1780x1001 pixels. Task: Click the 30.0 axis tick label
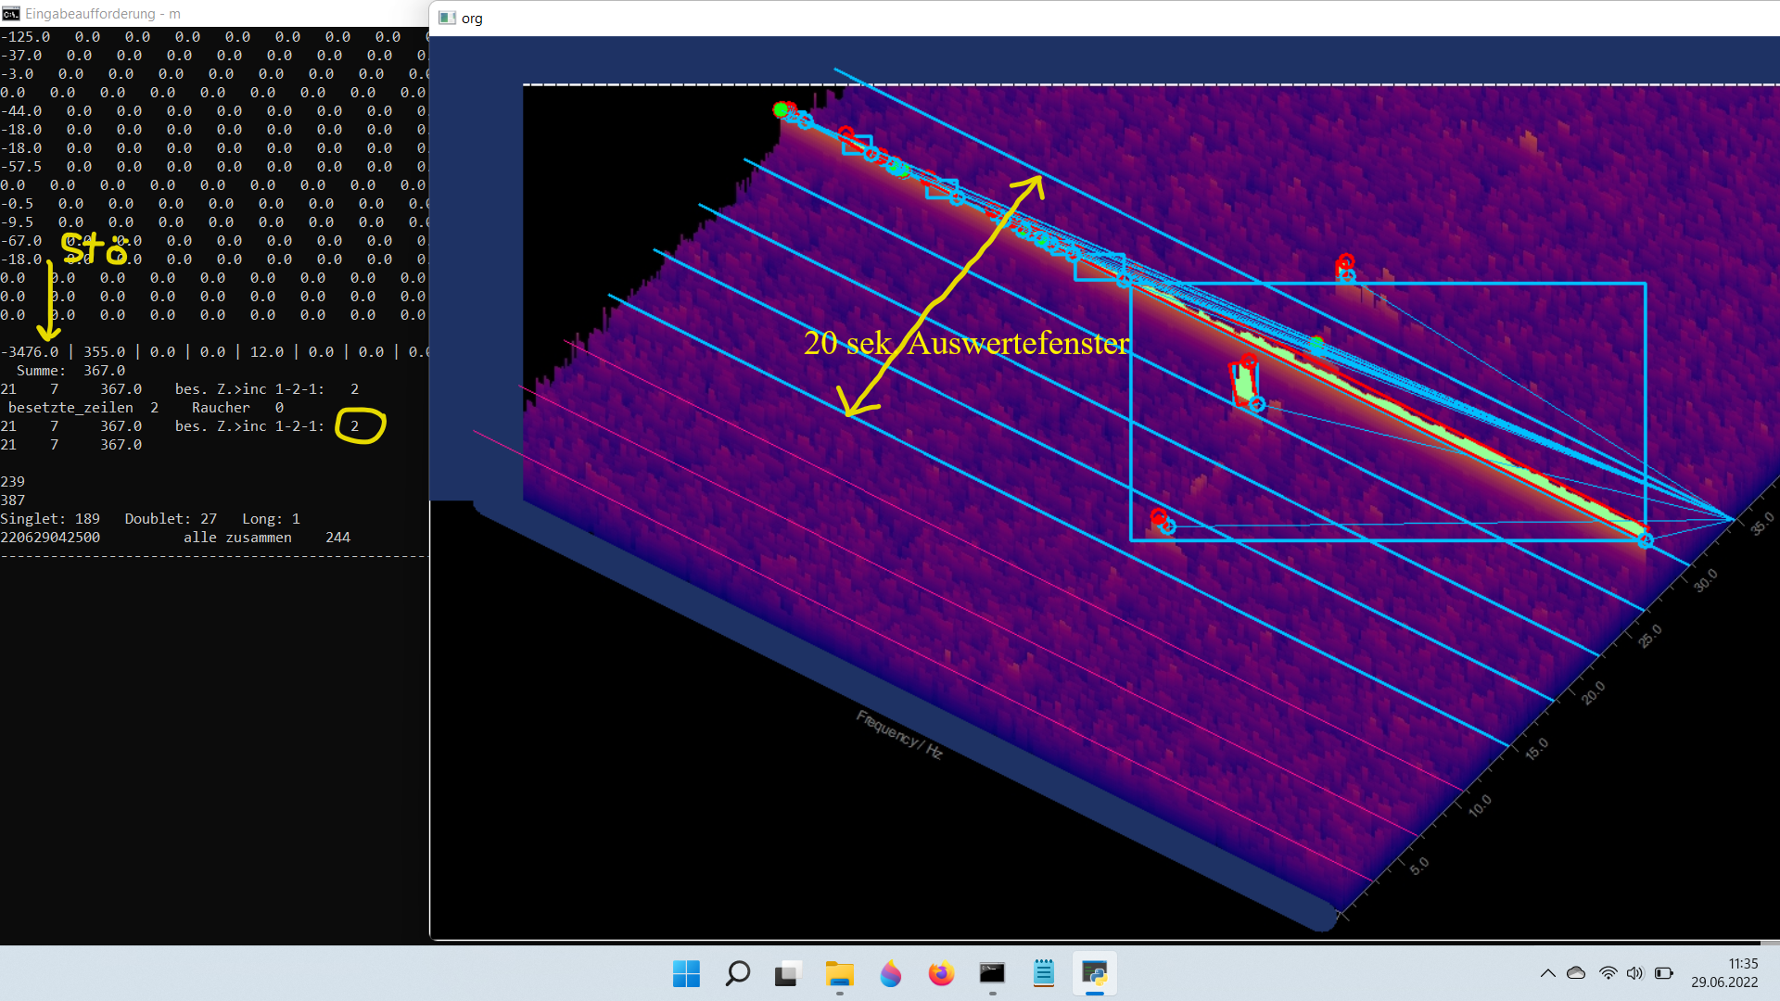point(1706,580)
